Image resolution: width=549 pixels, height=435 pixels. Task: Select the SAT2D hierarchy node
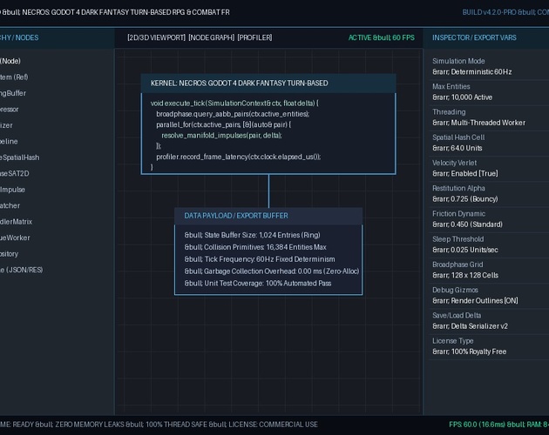(x=14, y=173)
